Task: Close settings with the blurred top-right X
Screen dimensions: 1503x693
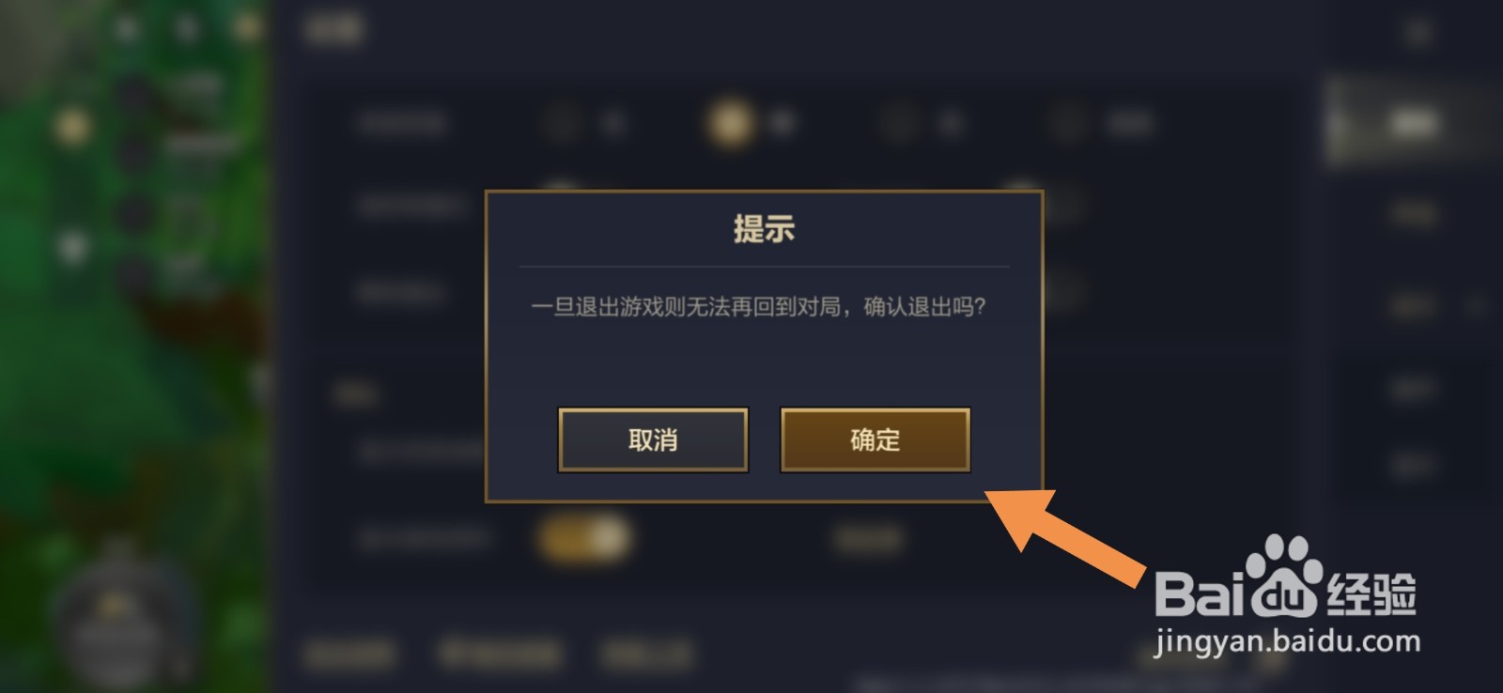Action: coord(1418,32)
